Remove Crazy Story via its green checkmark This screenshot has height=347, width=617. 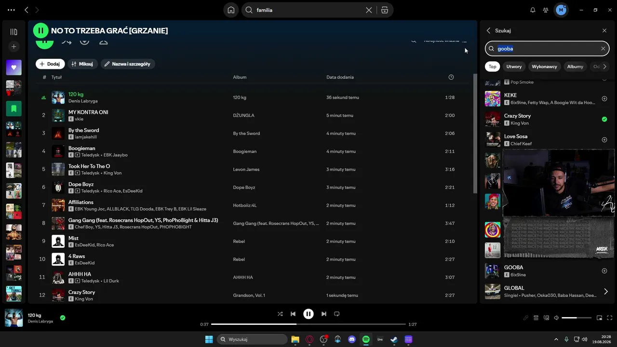(604, 119)
